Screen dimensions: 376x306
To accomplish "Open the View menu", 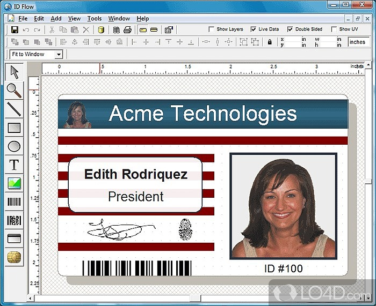I will pyautogui.click(x=74, y=18).
